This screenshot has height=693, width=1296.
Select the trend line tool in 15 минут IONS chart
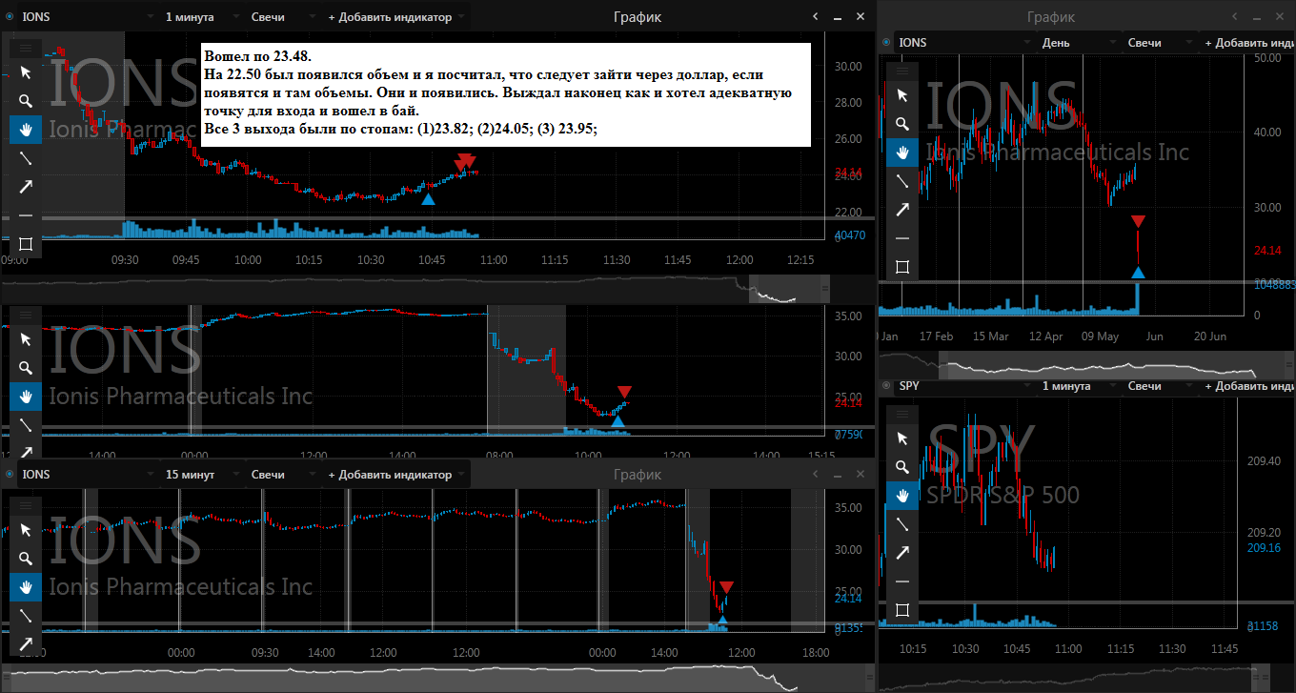[26, 616]
